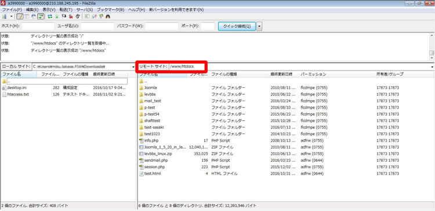Open the ブックマーク(B) menu
The height and width of the screenshot is (211, 435).
110,10
